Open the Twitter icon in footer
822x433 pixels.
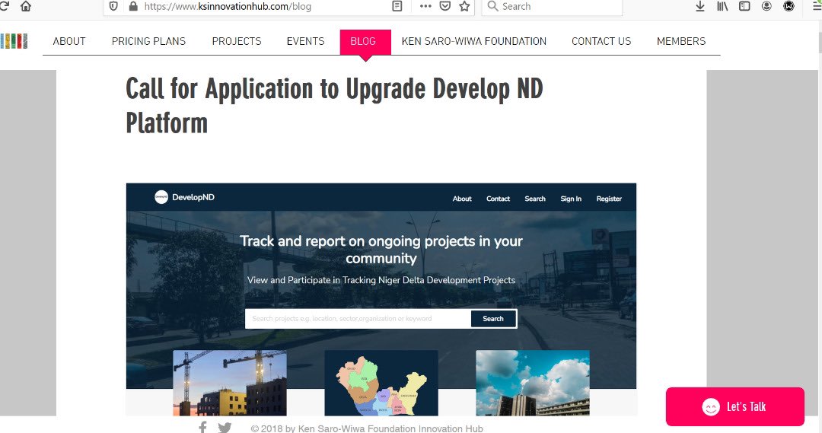pos(225,428)
